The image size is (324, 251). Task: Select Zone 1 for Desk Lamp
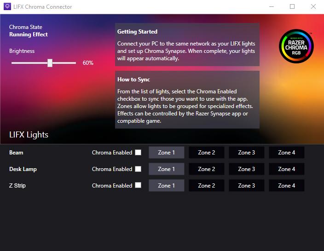point(166,169)
